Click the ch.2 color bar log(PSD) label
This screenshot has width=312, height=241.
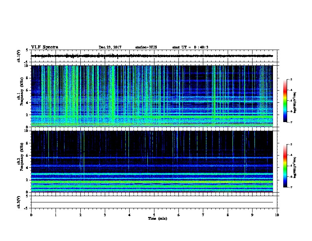[x=295, y=168]
